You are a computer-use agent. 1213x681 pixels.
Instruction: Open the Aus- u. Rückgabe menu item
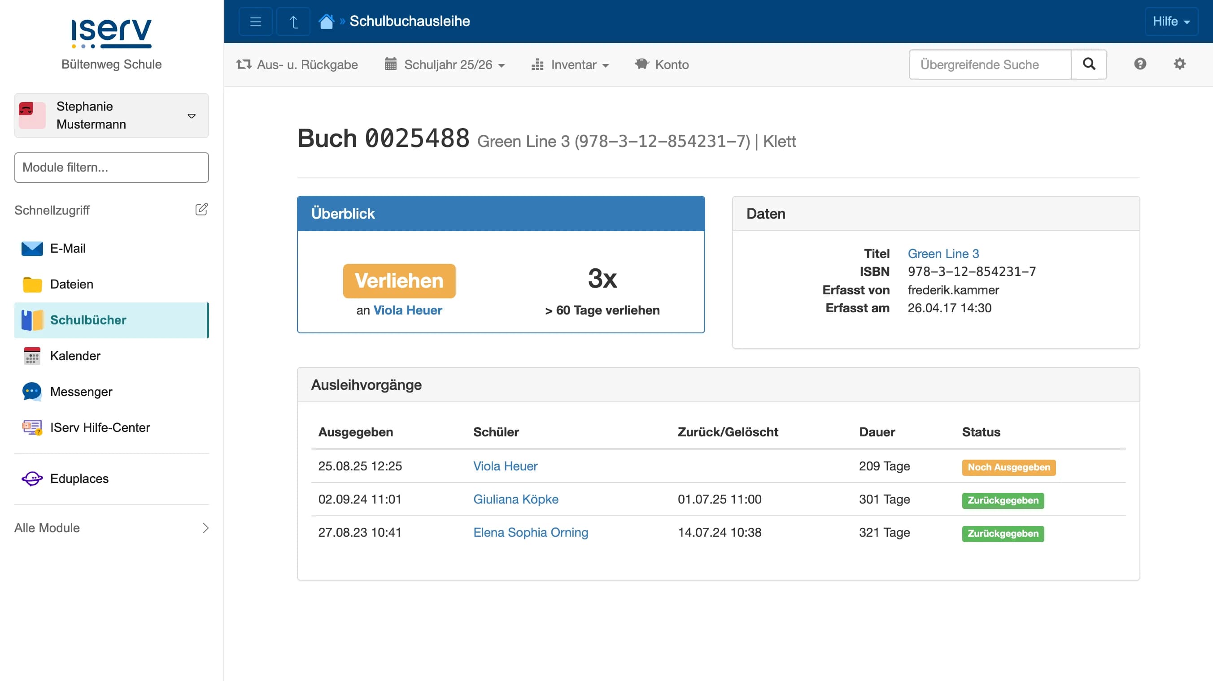pyautogui.click(x=297, y=65)
